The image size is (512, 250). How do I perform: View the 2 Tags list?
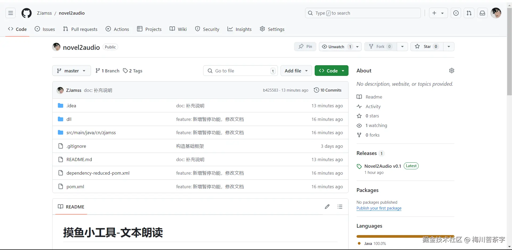133,71
